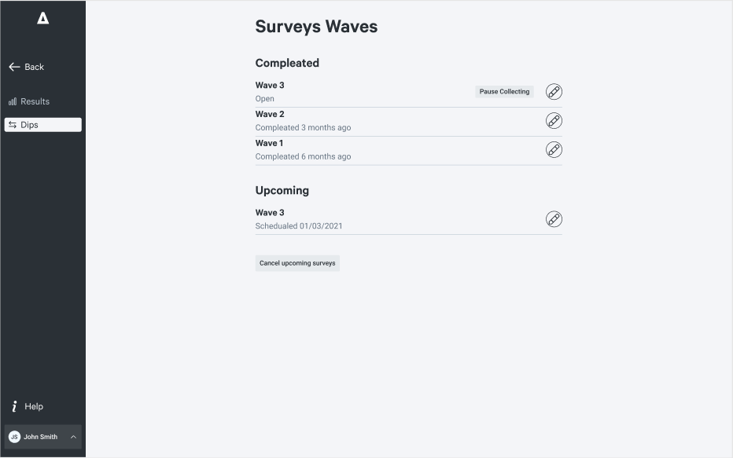Click the JS user avatar
The width and height of the screenshot is (733, 458).
(14, 437)
